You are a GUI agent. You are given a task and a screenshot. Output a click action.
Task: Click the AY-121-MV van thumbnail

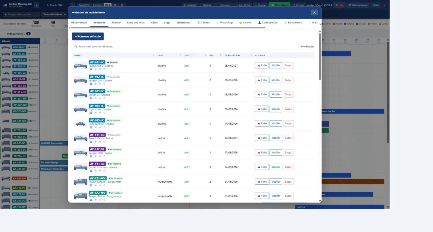point(81,182)
